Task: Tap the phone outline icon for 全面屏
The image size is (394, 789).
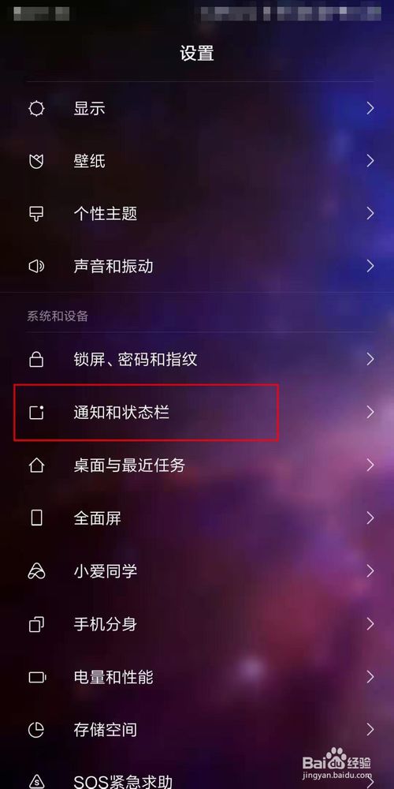Action: 37,518
